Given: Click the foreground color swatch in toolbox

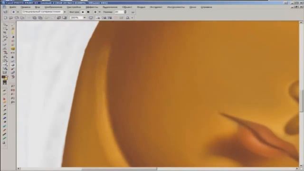Looking at the screenshot, I should point(3,77).
